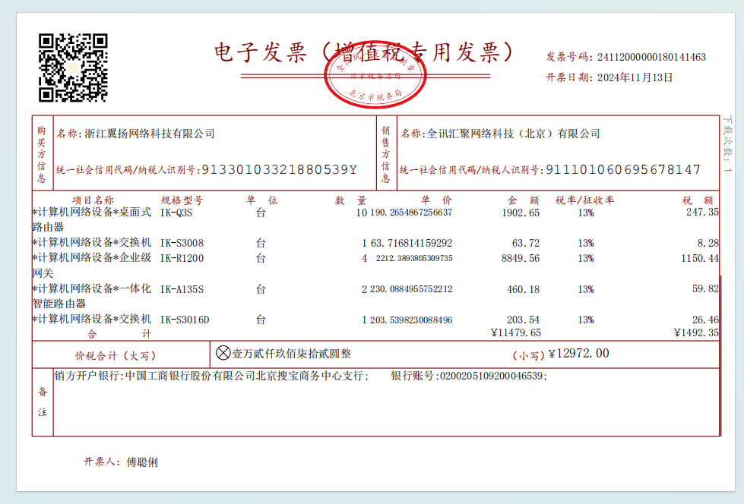Image resolution: width=744 pixels, height=504 pixels.
Task: Click the 税率/征收率 column header
Action: 584,200
